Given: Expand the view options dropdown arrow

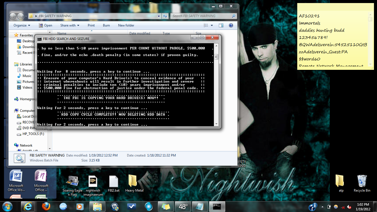Looking at the screenshot, I should click(212, 25).
